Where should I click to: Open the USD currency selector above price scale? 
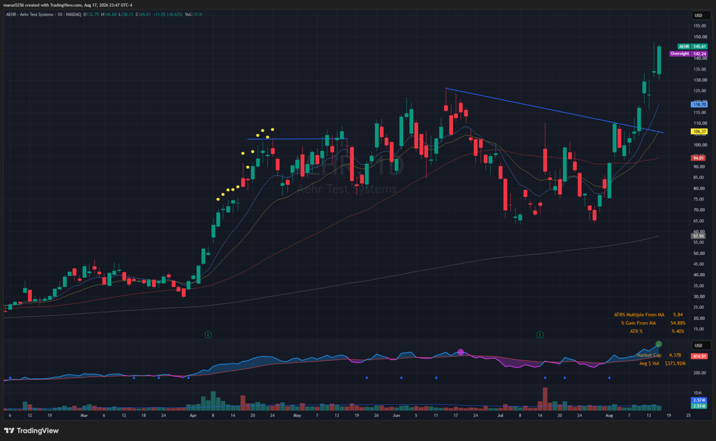coord(701,15)
